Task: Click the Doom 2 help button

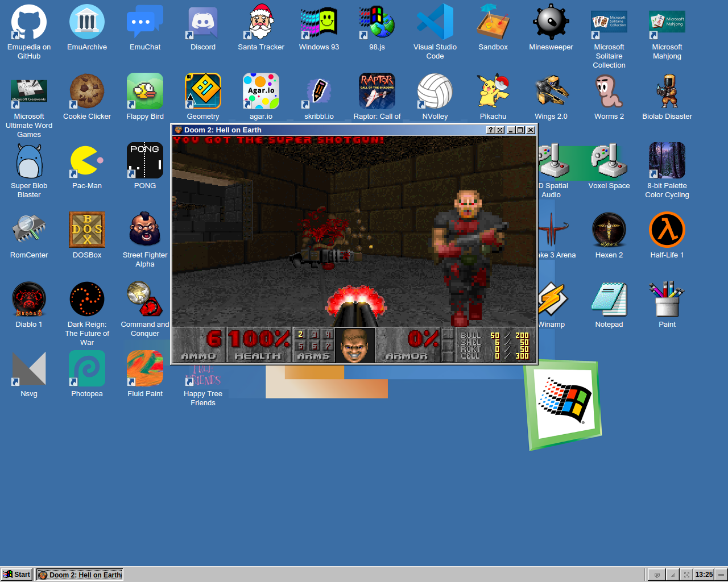Action: [490, 130]
